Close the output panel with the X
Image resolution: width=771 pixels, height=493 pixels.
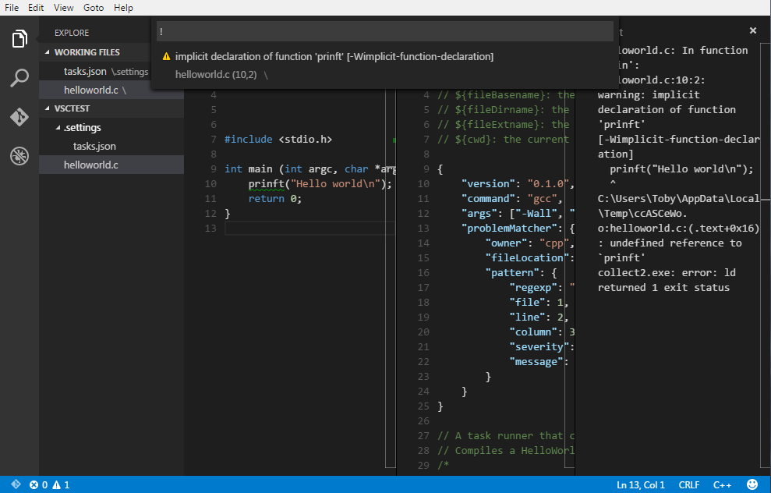753,30
